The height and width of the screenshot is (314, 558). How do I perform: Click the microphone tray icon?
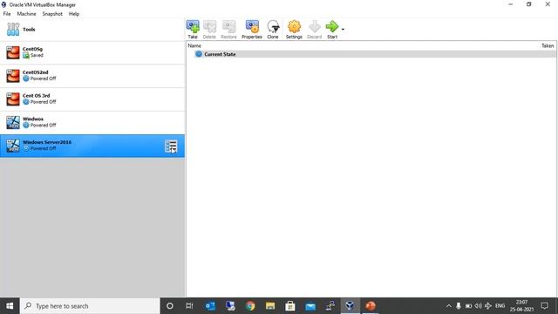click(x=459, y=306)
